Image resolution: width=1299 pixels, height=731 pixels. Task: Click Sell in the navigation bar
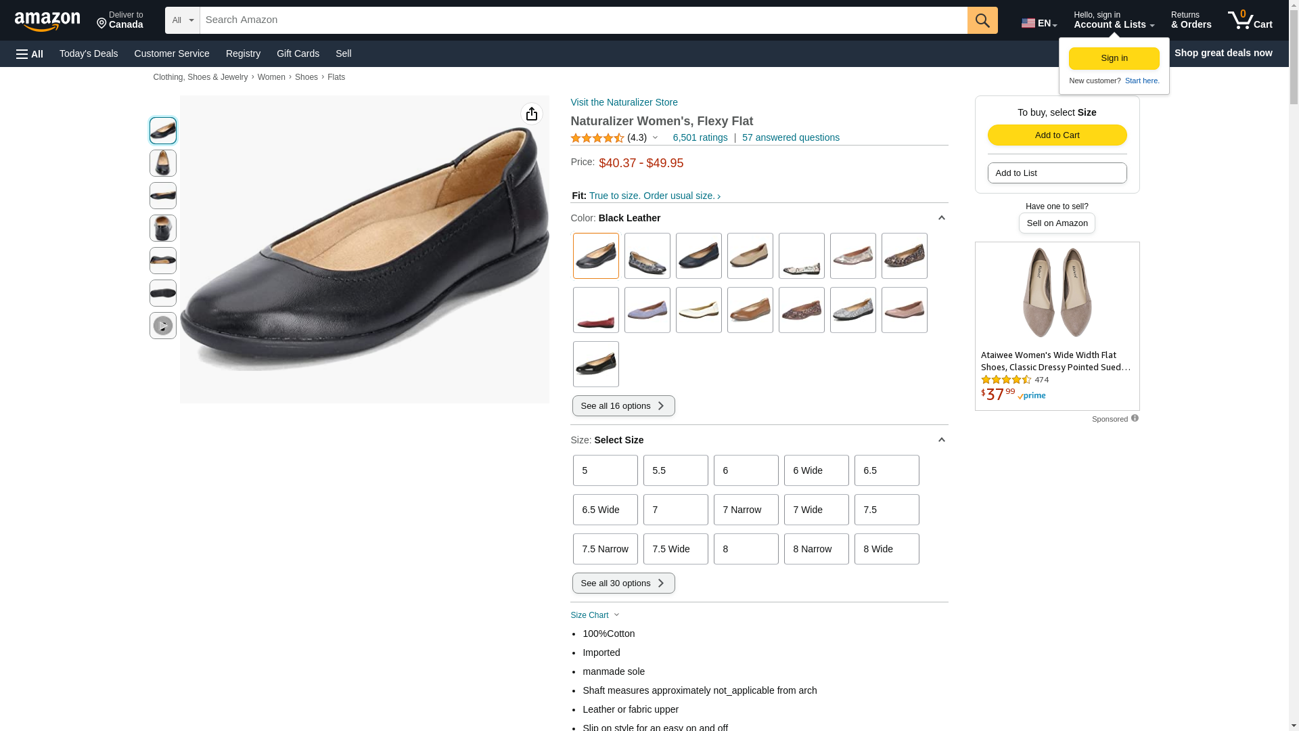click(x=344, y=53)
